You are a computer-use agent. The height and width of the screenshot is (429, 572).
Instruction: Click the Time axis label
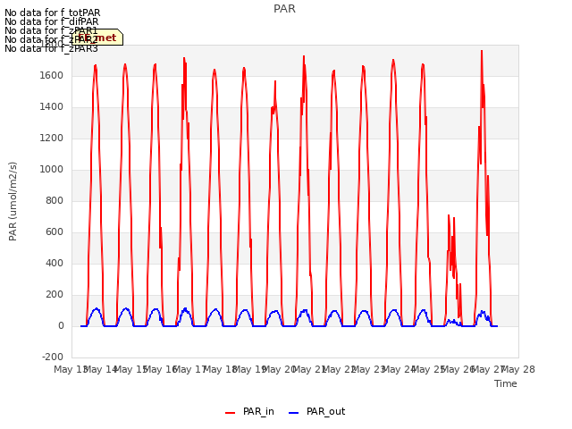506,383
